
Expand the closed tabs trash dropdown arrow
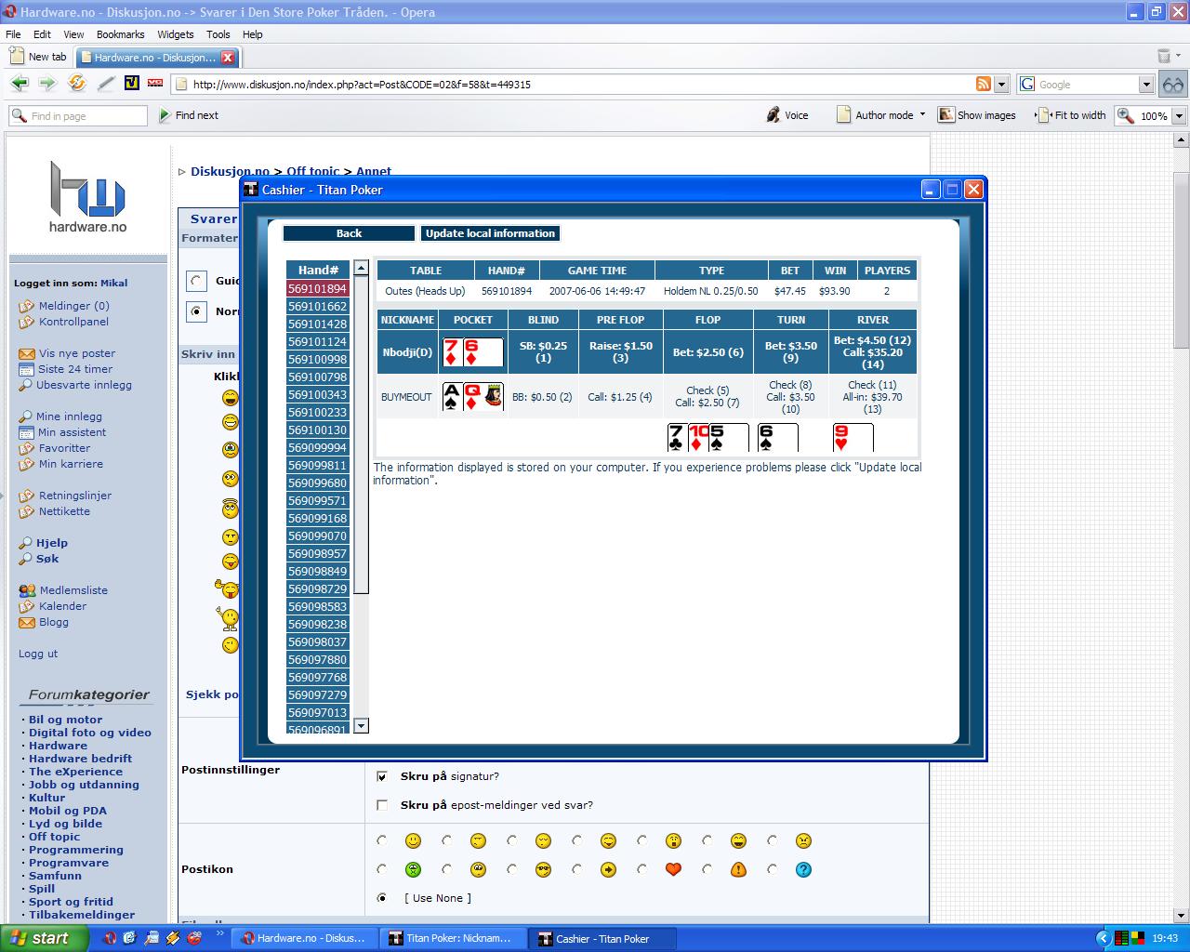coord(1177,57)
